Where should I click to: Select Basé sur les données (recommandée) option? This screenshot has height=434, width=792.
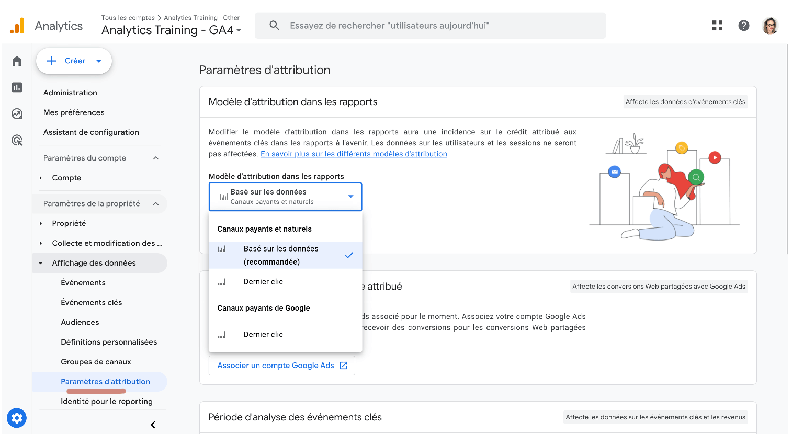coord(285,255)
